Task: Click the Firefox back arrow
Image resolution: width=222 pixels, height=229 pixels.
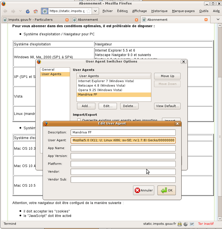Action: pos(5,11)
